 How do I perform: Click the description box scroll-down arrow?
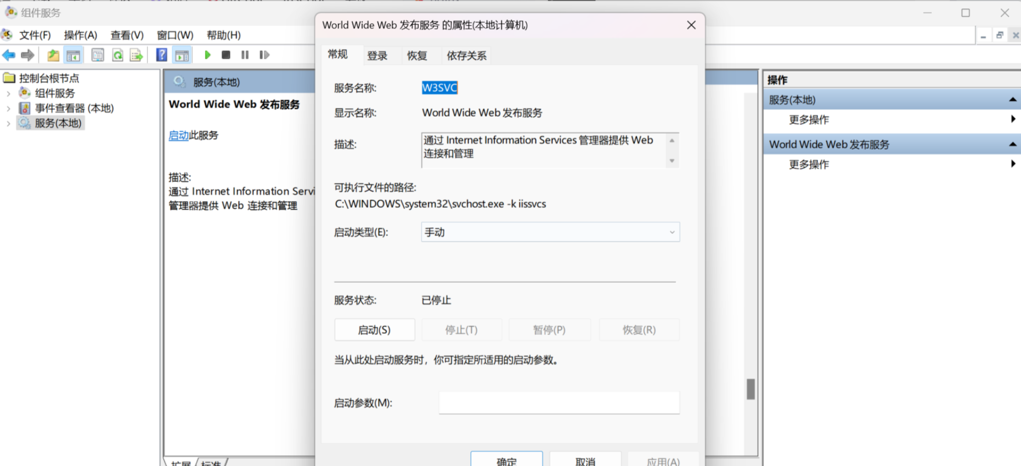672,161
